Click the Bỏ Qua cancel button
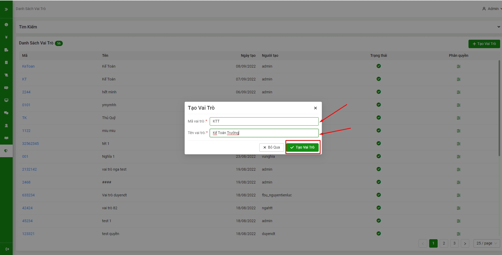The width and height of the screenshot is (502, 255). pyautogui.click(x=271, y=147)
